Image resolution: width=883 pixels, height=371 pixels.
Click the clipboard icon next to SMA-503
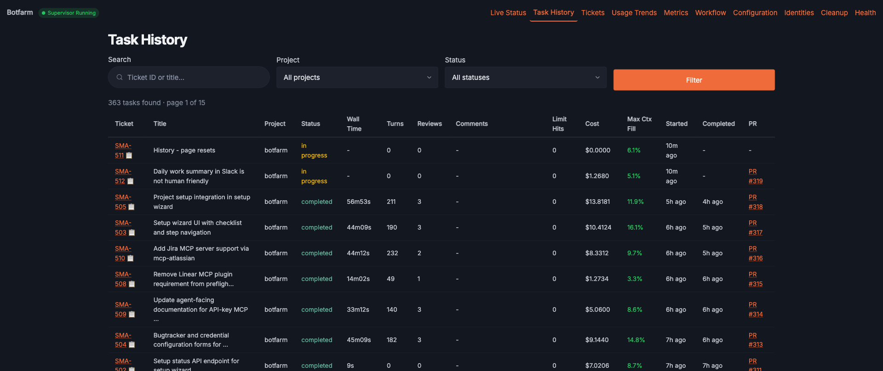pyautogui.click(x=132, y=233)
